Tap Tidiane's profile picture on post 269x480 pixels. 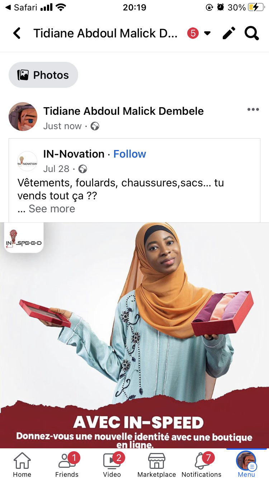click(23, 116)
